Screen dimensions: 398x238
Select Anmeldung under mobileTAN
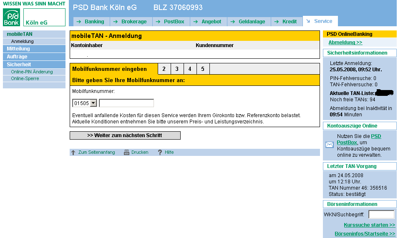tap(34, 41)
